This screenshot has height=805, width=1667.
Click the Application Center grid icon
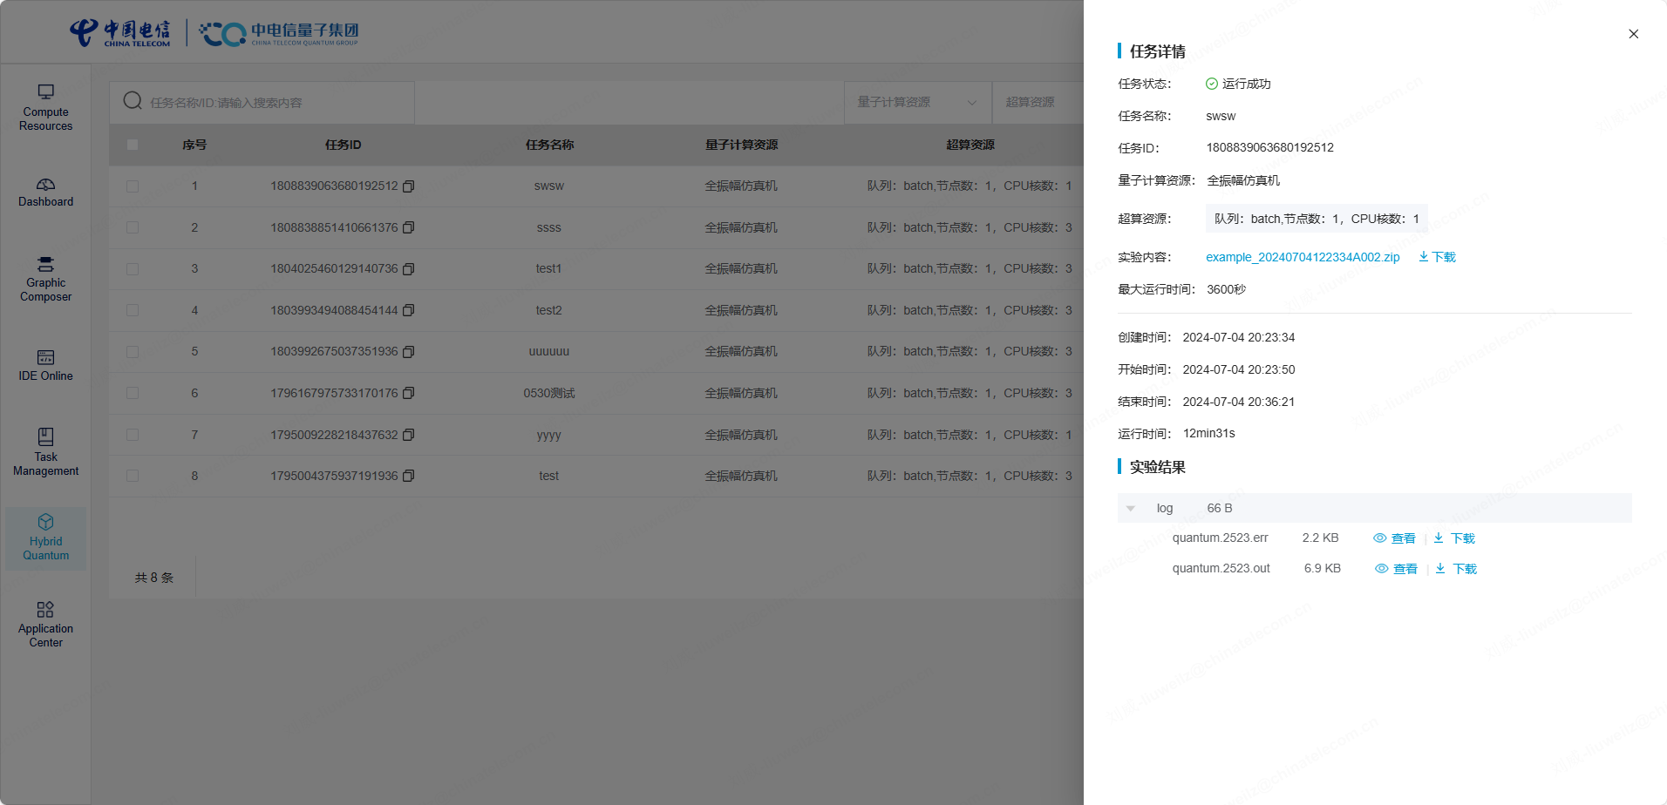point(45,609)
